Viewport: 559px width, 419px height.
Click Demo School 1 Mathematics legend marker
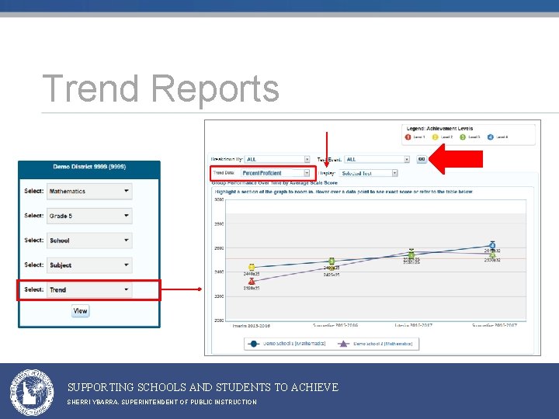click(x=253, y=344)
